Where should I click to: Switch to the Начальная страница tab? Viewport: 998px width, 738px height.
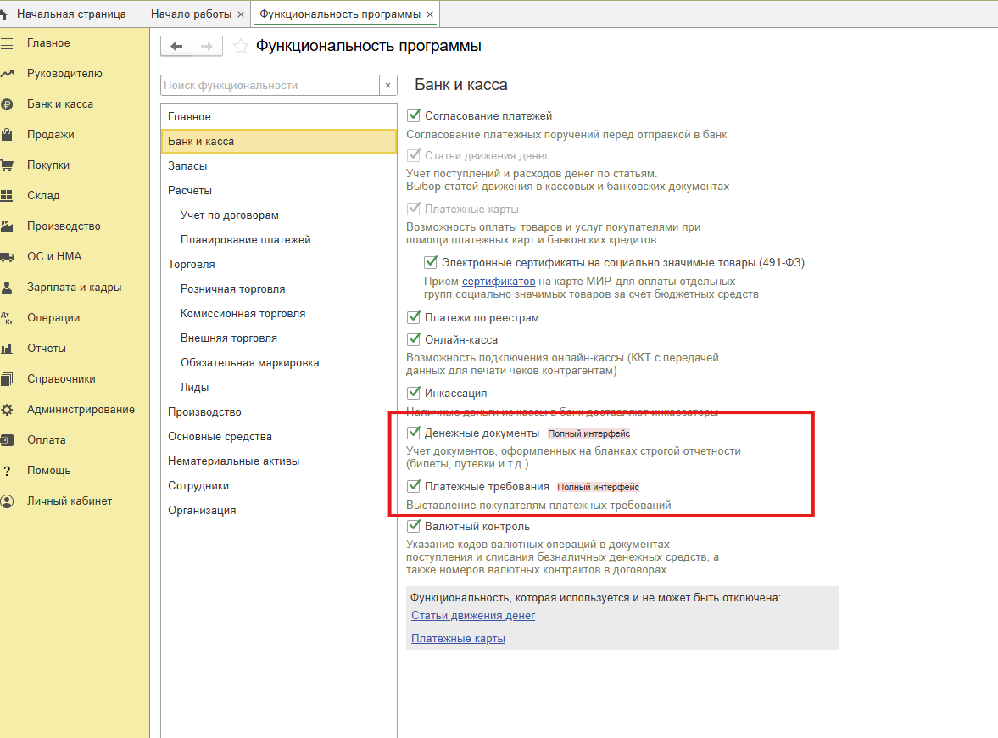[x=71, y=14]
